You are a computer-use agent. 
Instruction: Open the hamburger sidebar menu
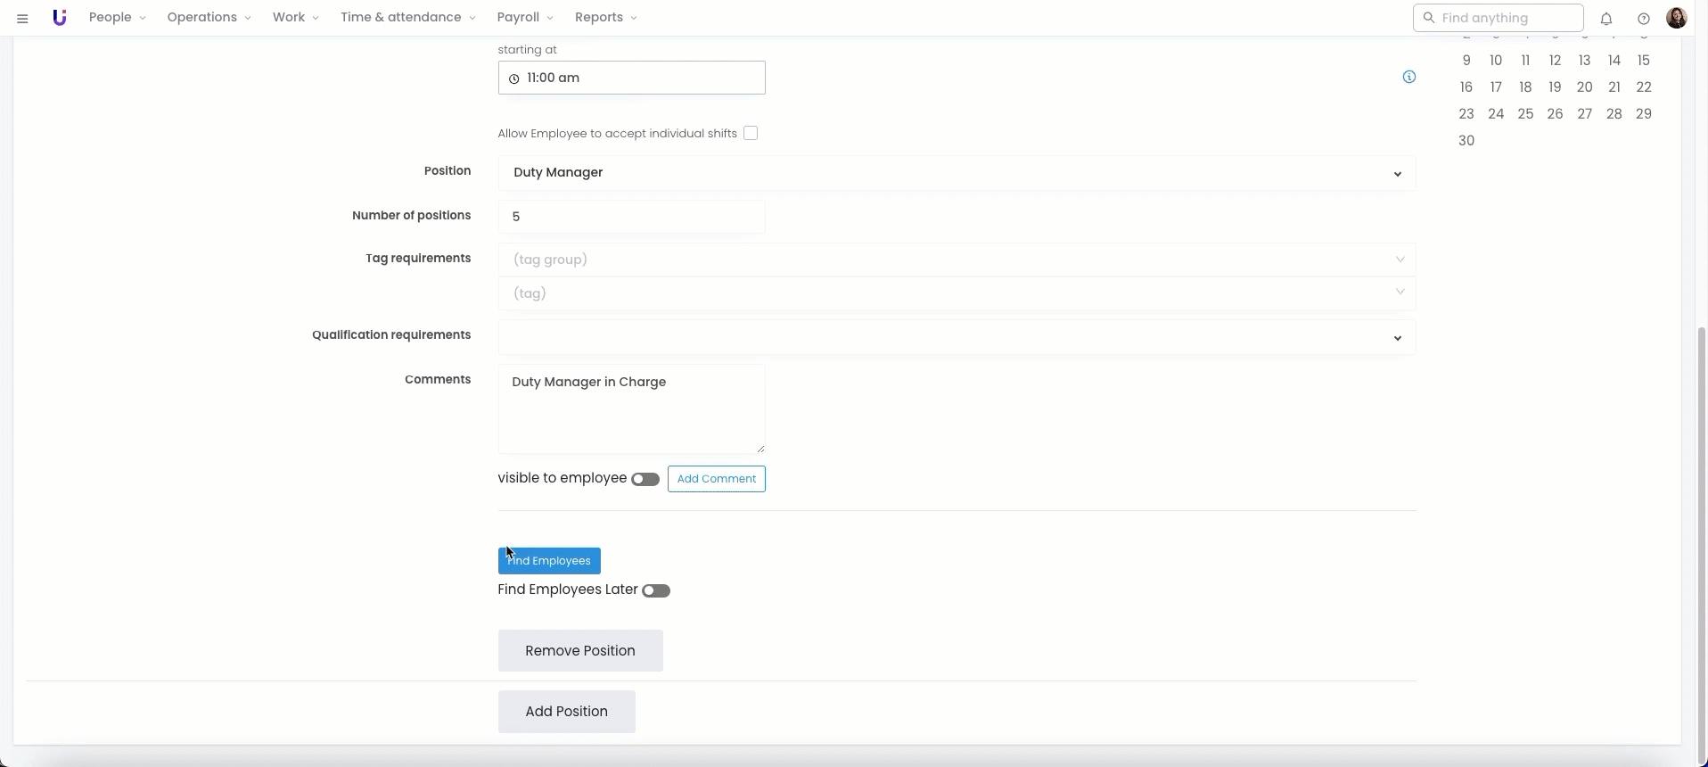click(x=23, y=18)
